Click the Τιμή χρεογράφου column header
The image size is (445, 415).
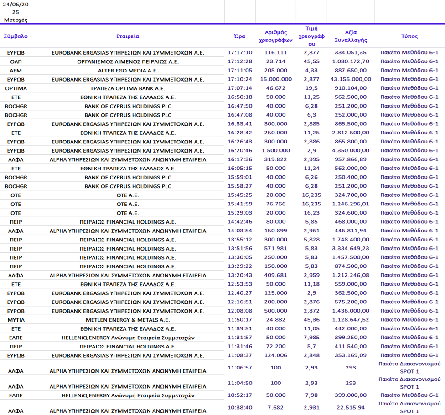coord(311,36)
